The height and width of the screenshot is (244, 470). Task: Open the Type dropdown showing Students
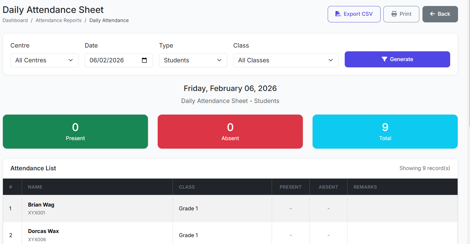click(x=193, y=60)
